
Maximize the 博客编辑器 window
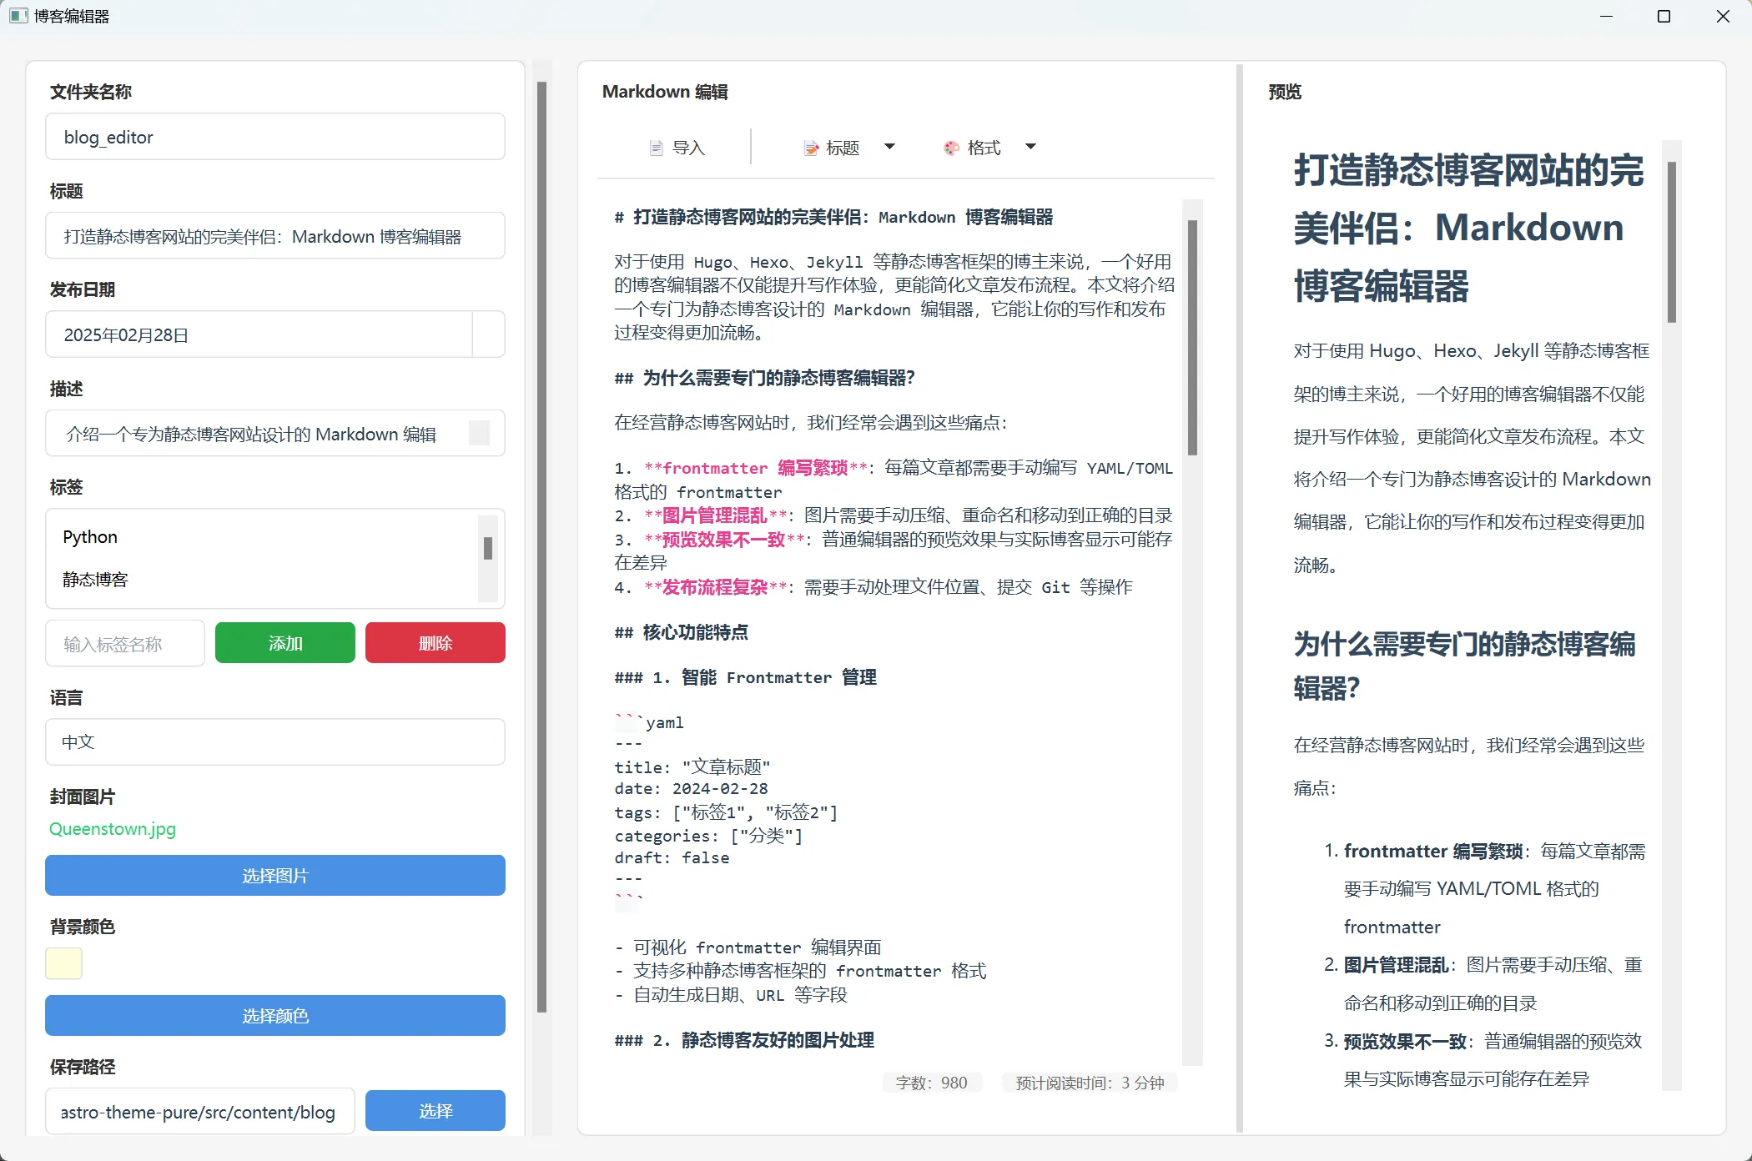[x=1664, y=16]
